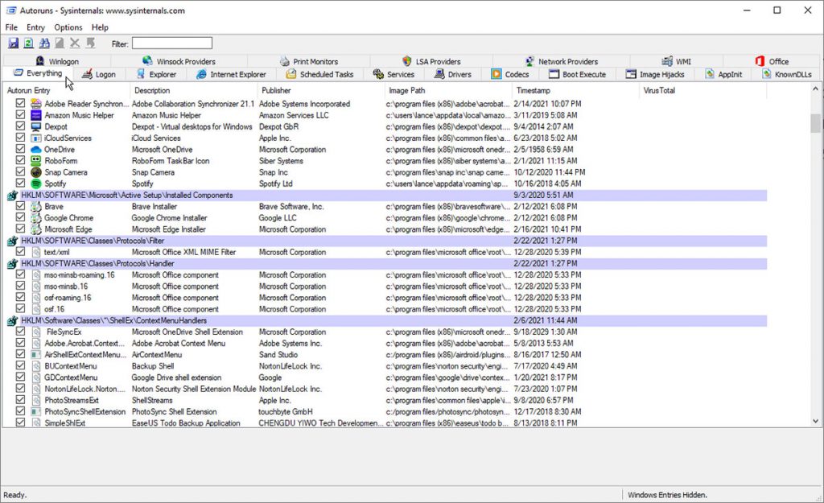Click the OneDrive cloud entry icon
This screenshot has height=503, width=824.
point(36,150)
